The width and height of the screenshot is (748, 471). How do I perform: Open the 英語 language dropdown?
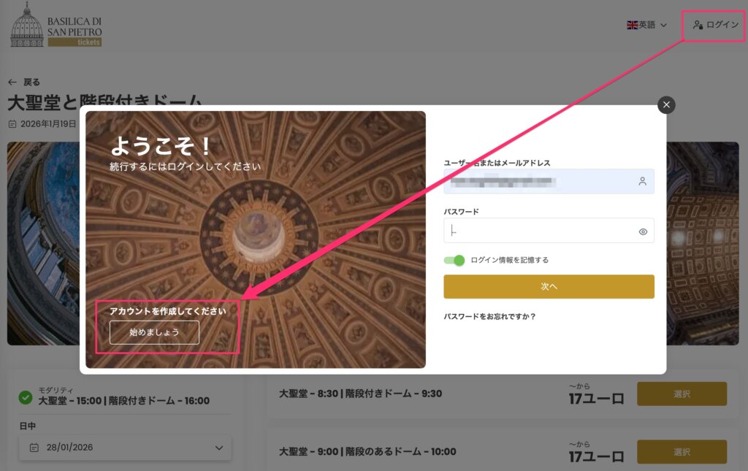647,25
